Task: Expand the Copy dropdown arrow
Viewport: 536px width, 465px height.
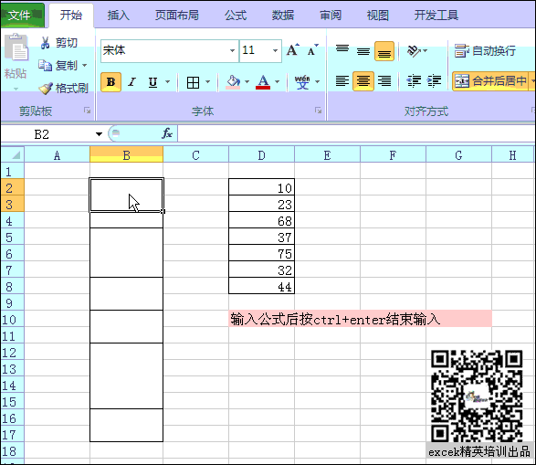Action: click(x=84, y=65)
